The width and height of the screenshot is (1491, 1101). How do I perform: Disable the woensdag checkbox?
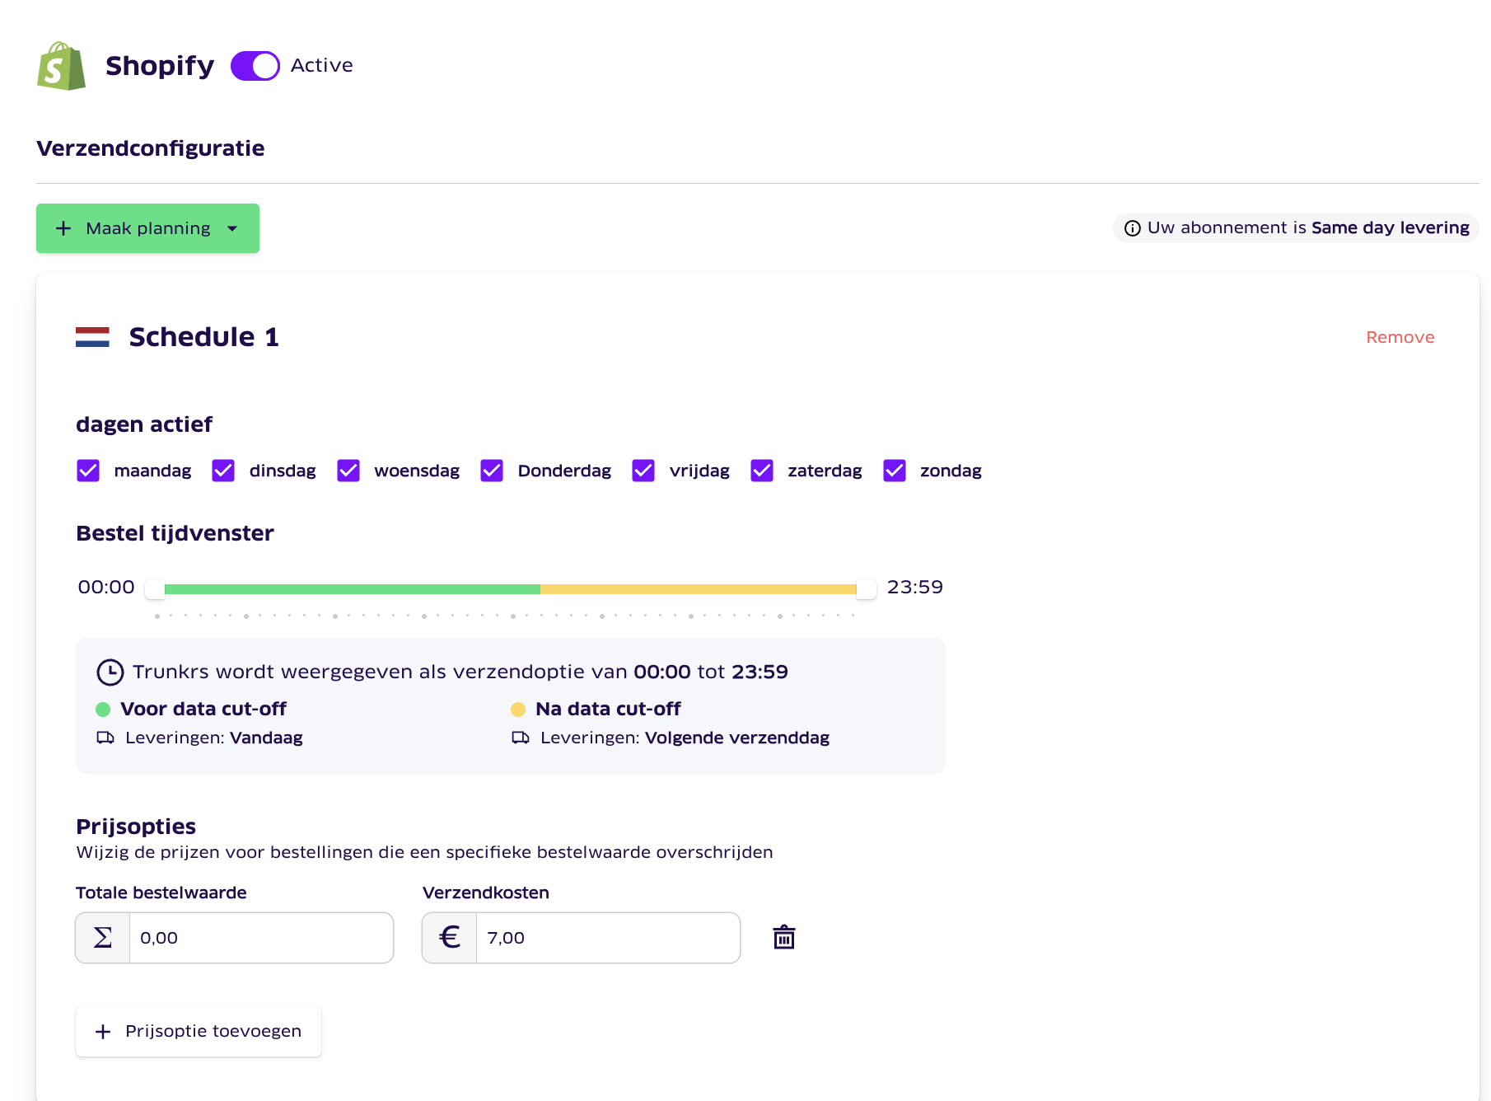coord(348,471)
